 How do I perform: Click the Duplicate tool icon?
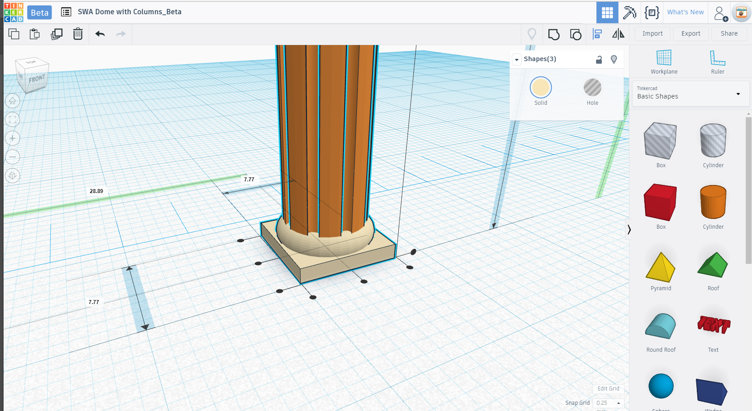pos(57,34)
